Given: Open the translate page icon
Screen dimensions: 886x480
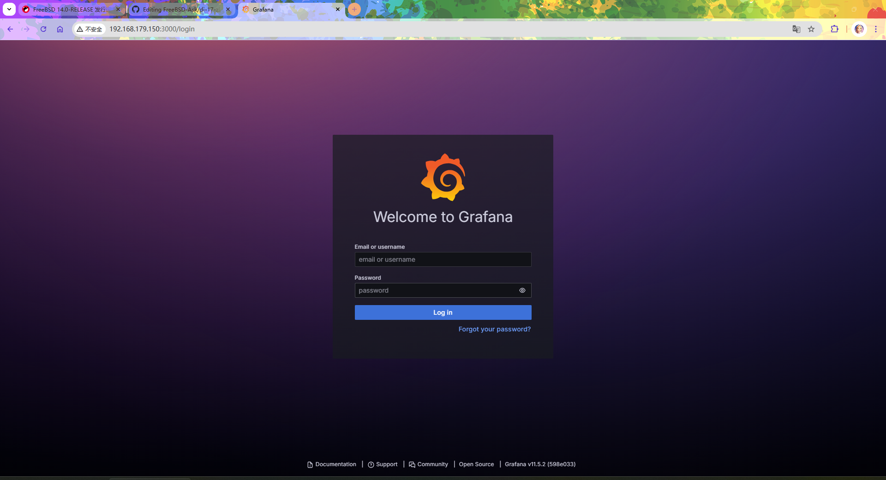Looking at the screenshot, I should (x=796, y=29).
